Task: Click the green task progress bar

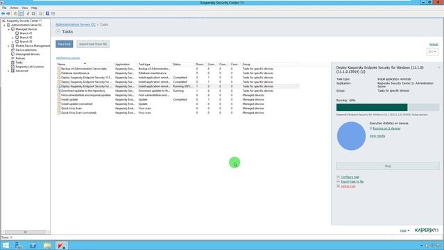Action: [372, 108]
